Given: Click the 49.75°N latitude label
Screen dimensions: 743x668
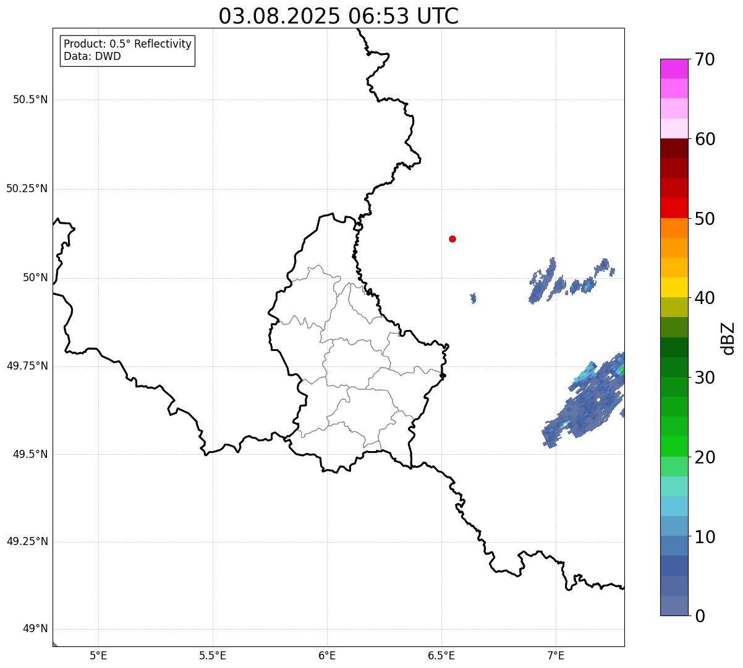Looking at the screenshot, I should pos(27,366).
